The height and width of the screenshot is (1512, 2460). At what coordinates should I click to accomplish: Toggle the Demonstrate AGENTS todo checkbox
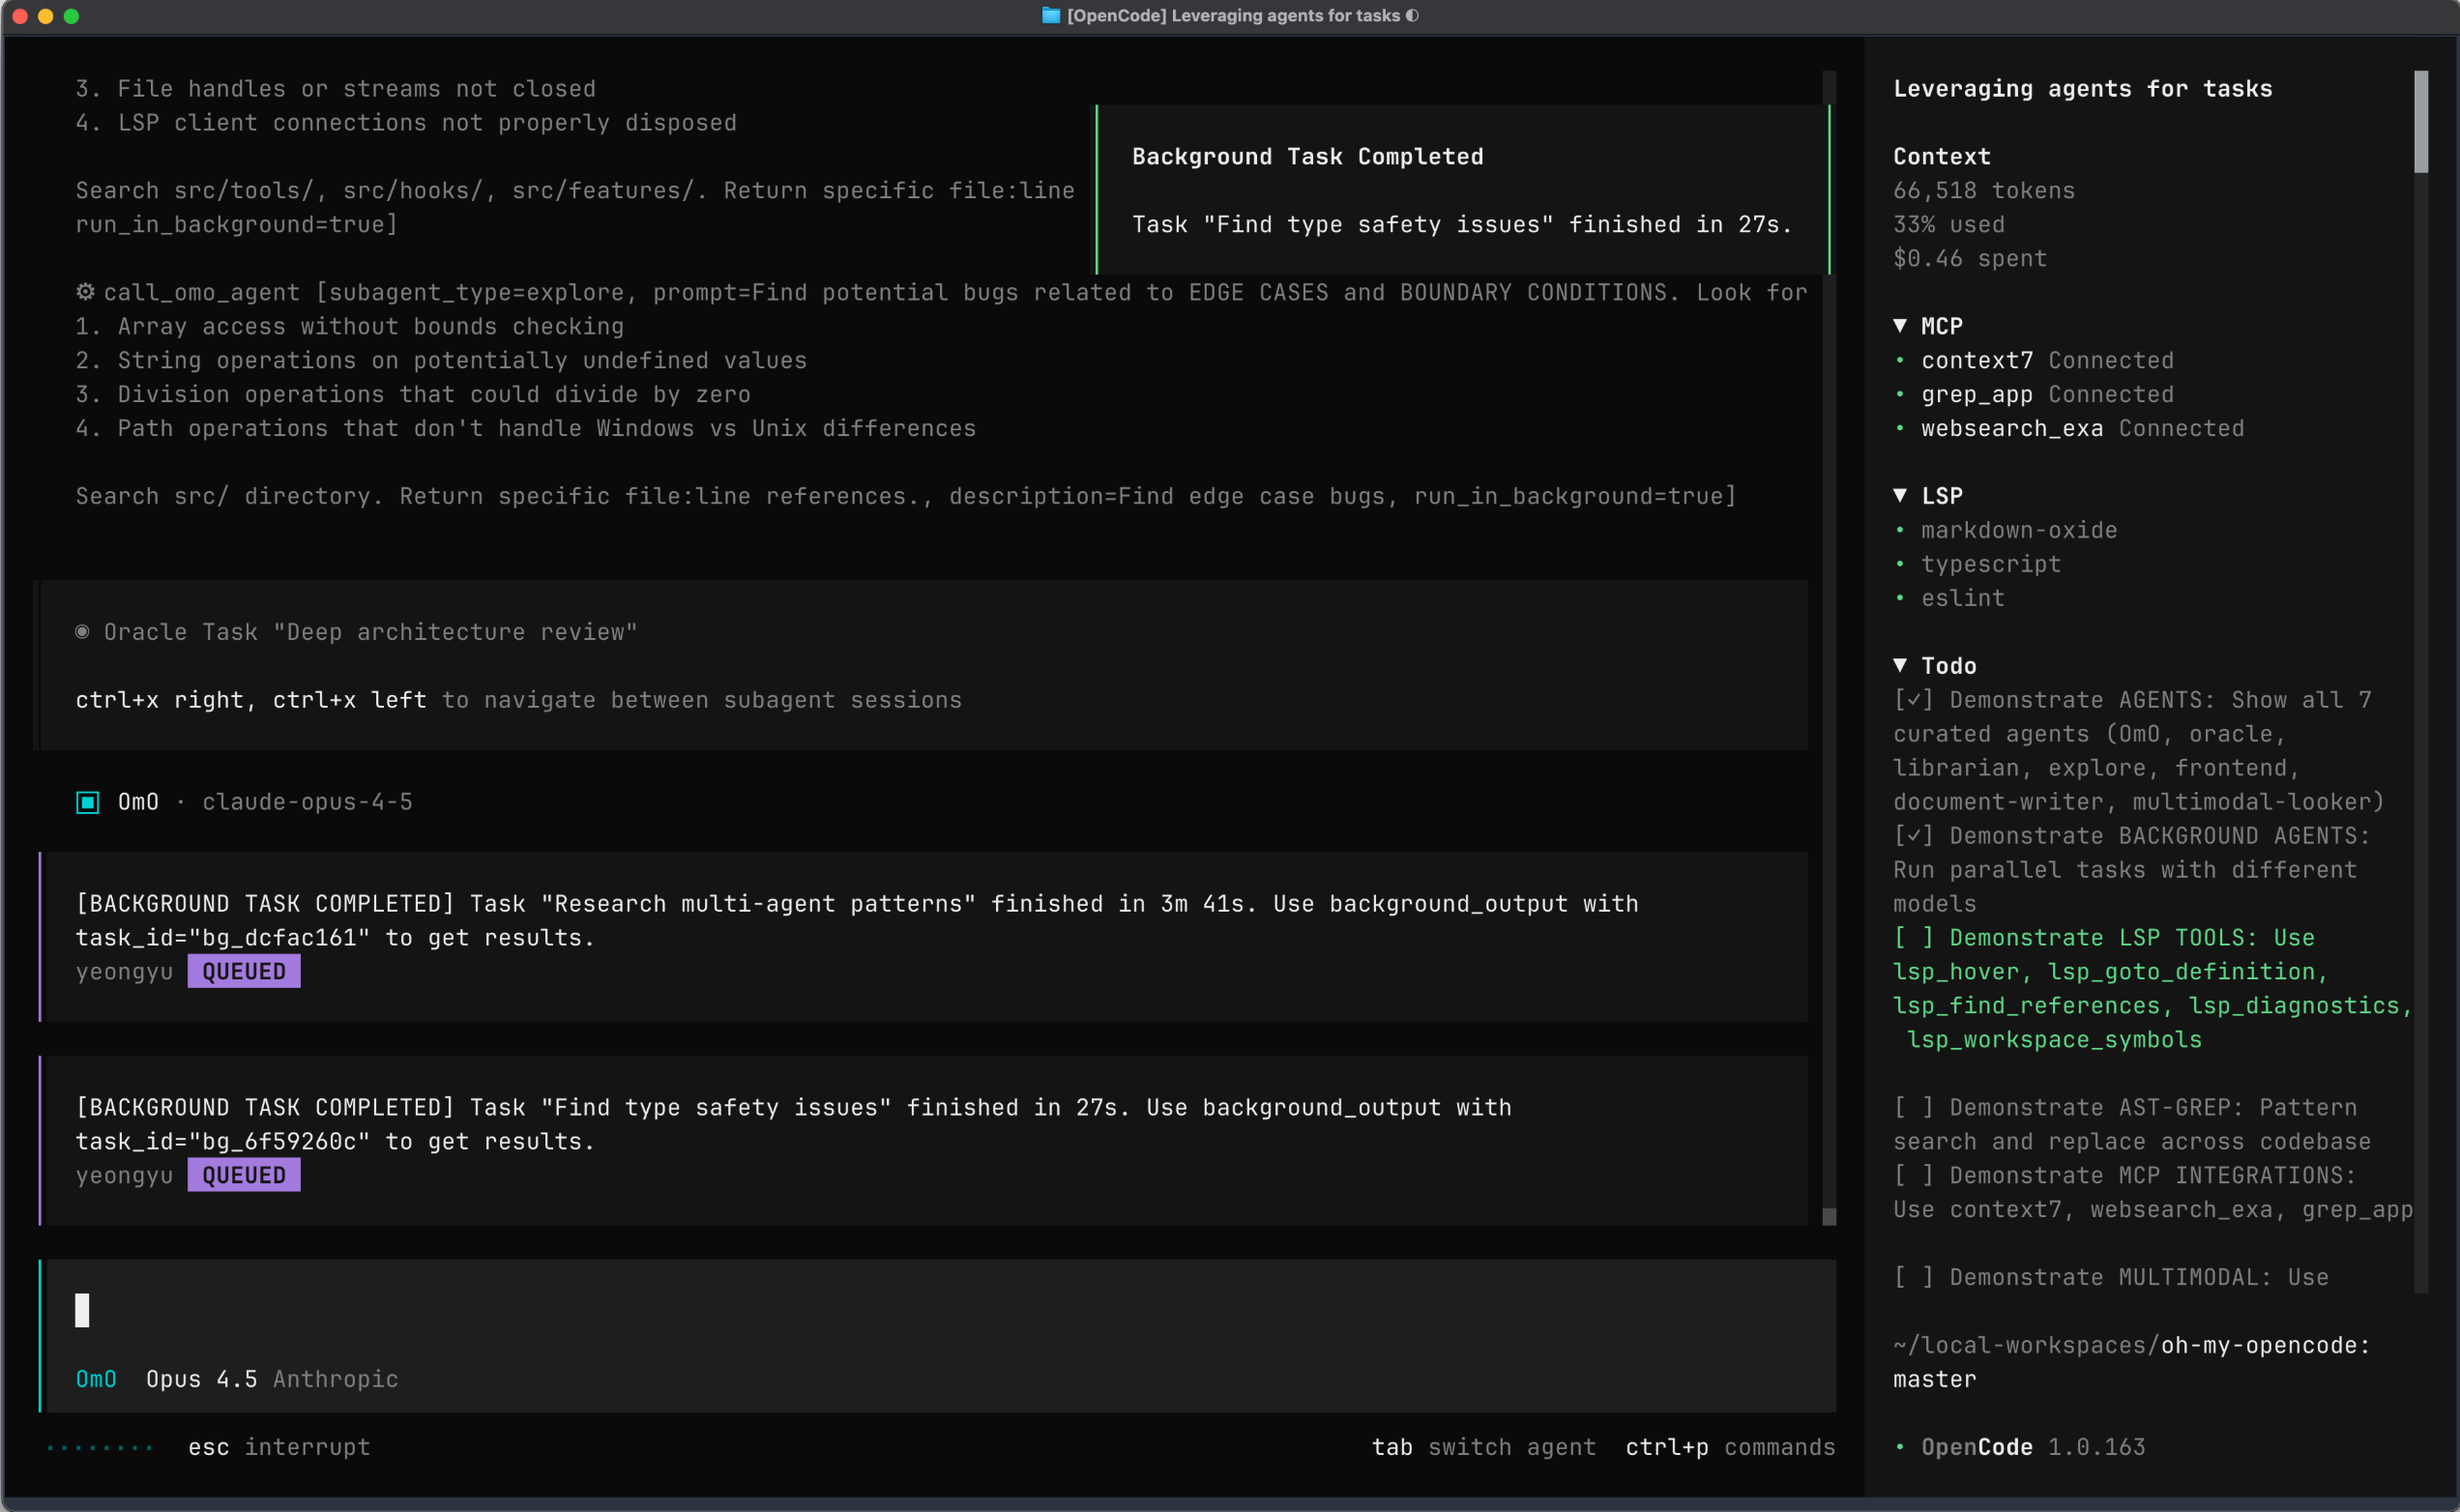click(1913, 700)
